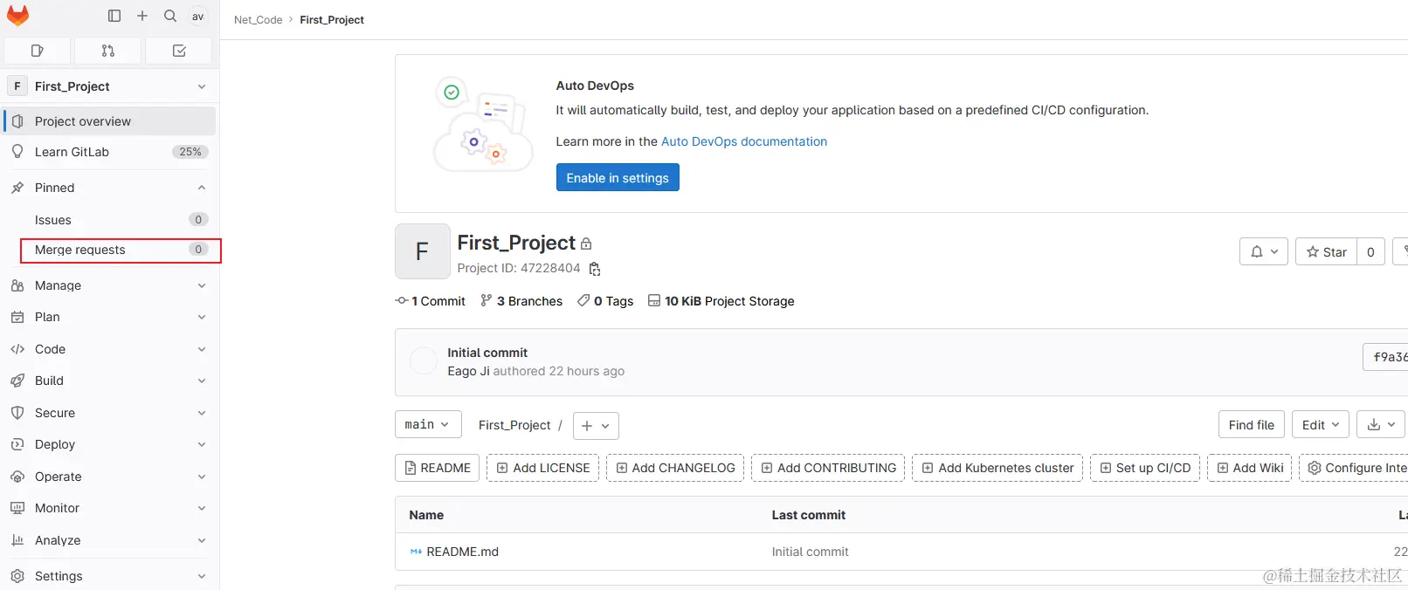Click the commit hash f9a3 button
Image resolution: width=1408 pixels, height=590 pixels.
1386,357
